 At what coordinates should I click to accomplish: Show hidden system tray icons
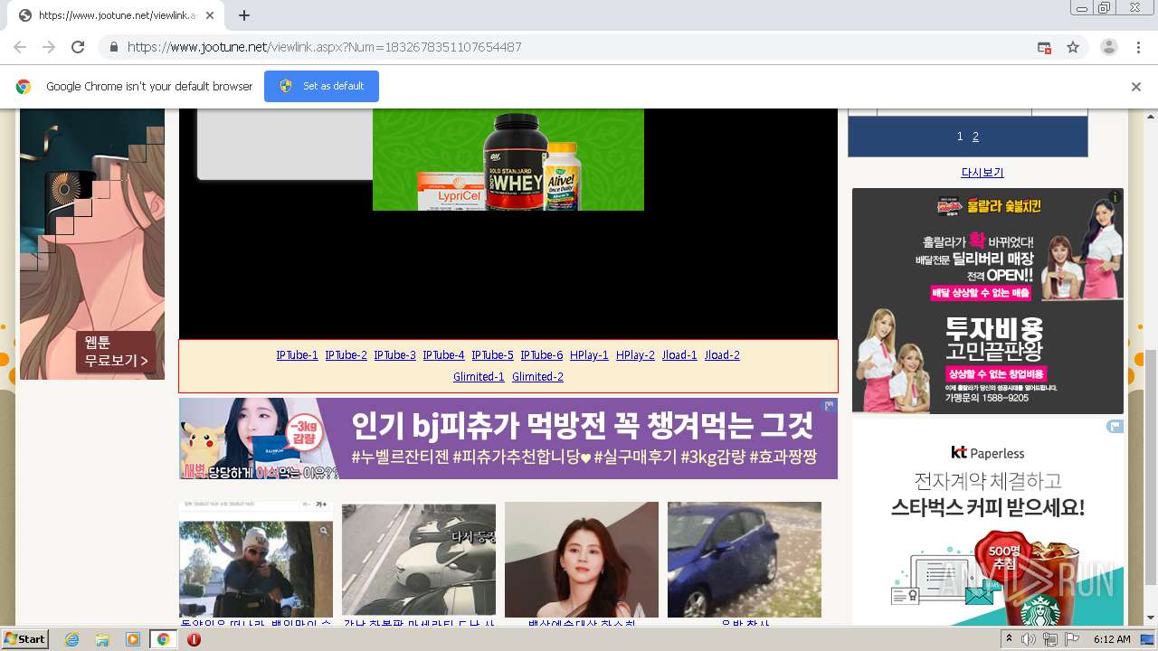[x=1009, y=639]
